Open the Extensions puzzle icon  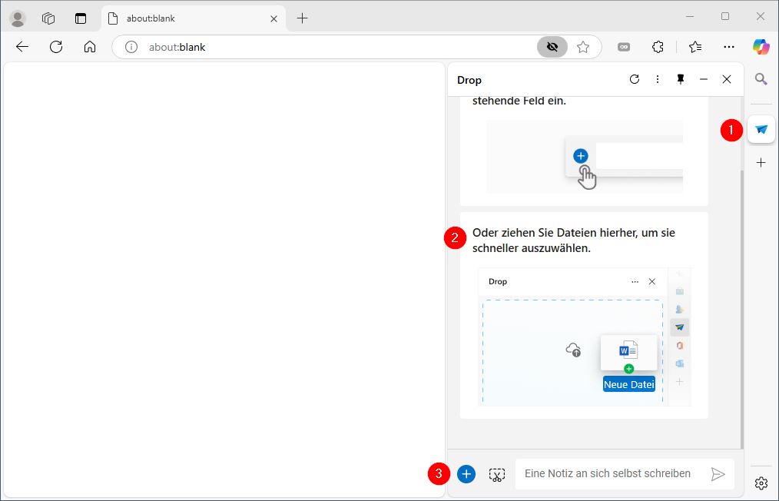pyautogui.click(x=658, y=47)
